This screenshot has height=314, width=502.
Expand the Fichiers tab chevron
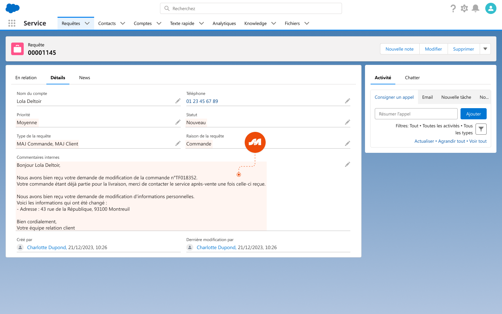coord(307,23)
